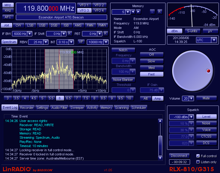Select Voice squelch mode

click(207, 130)
